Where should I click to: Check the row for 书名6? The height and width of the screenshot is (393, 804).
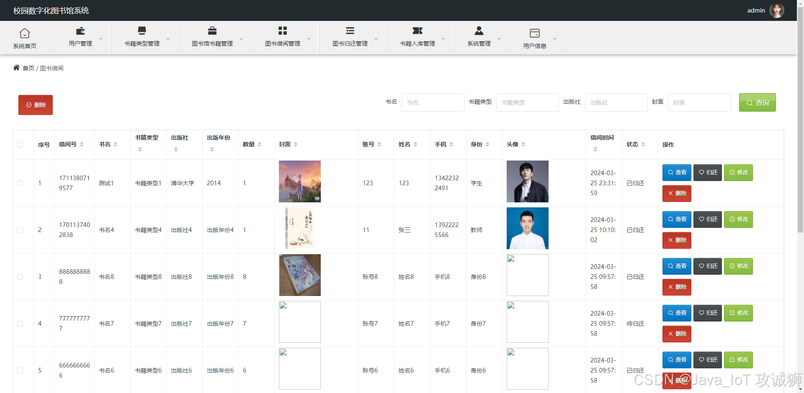click(x=20, y=370)
